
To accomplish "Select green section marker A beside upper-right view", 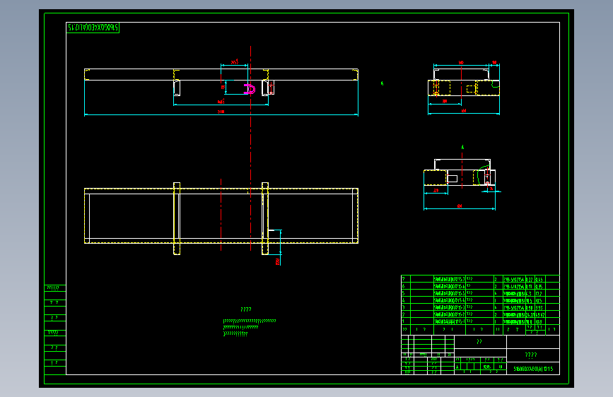I will [382, 83].
